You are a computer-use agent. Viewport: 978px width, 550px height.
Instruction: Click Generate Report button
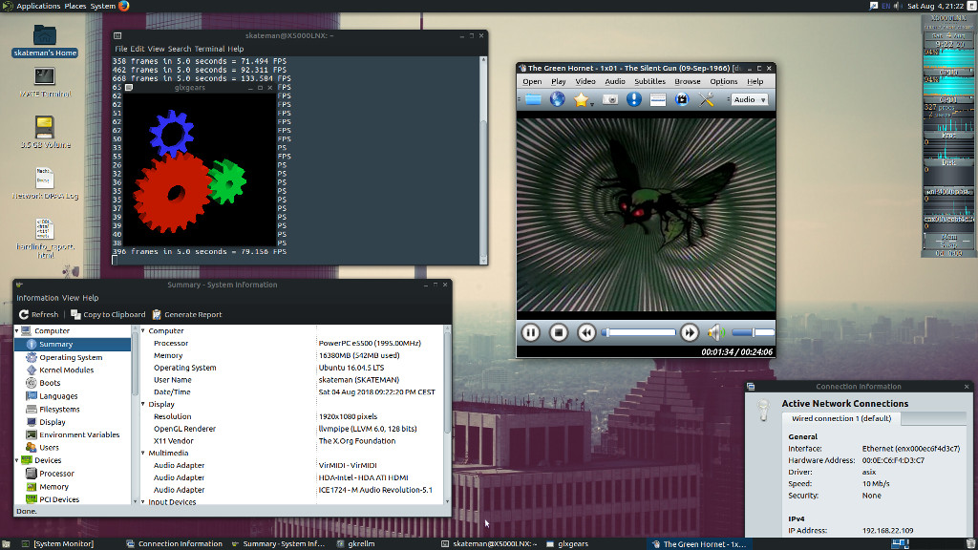tap(187, 314)
